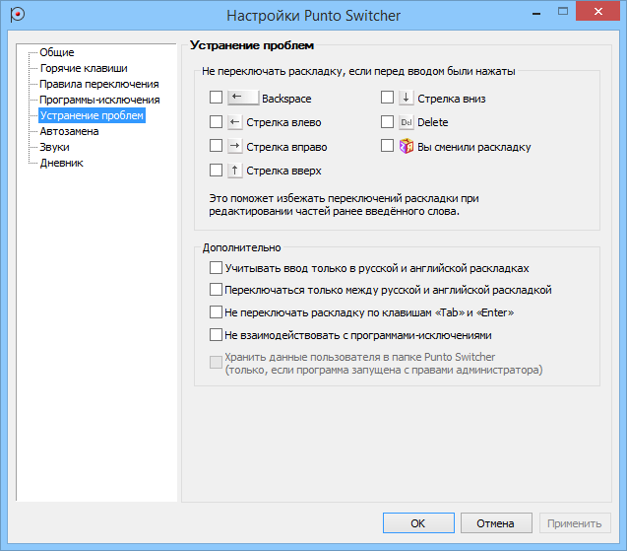Click the Вы сменили раскладку label
The image size is (627, 551).
pos(473,147)
